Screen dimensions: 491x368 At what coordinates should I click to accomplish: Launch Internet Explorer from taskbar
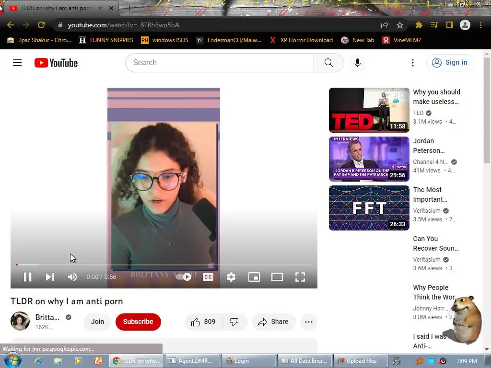[38, 361]
